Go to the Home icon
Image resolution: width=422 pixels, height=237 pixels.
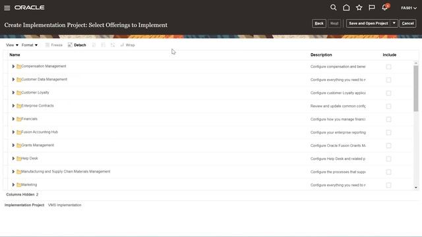(x=346, y=7)
